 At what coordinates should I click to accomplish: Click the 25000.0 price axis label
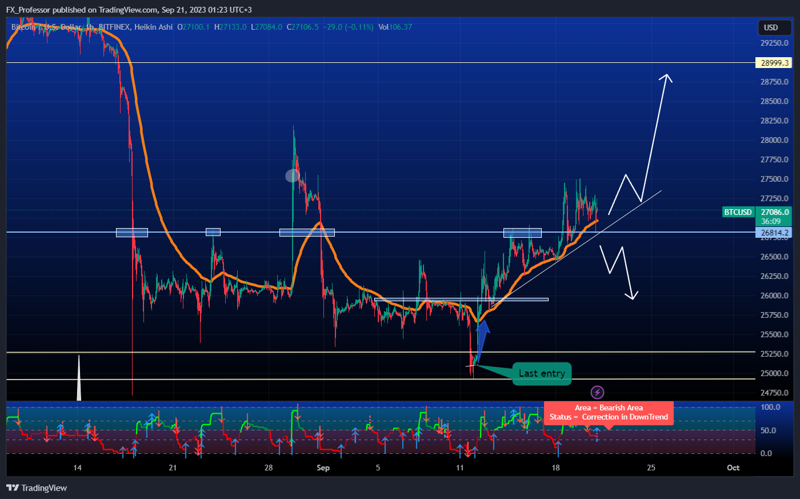[x=774, y=373]
